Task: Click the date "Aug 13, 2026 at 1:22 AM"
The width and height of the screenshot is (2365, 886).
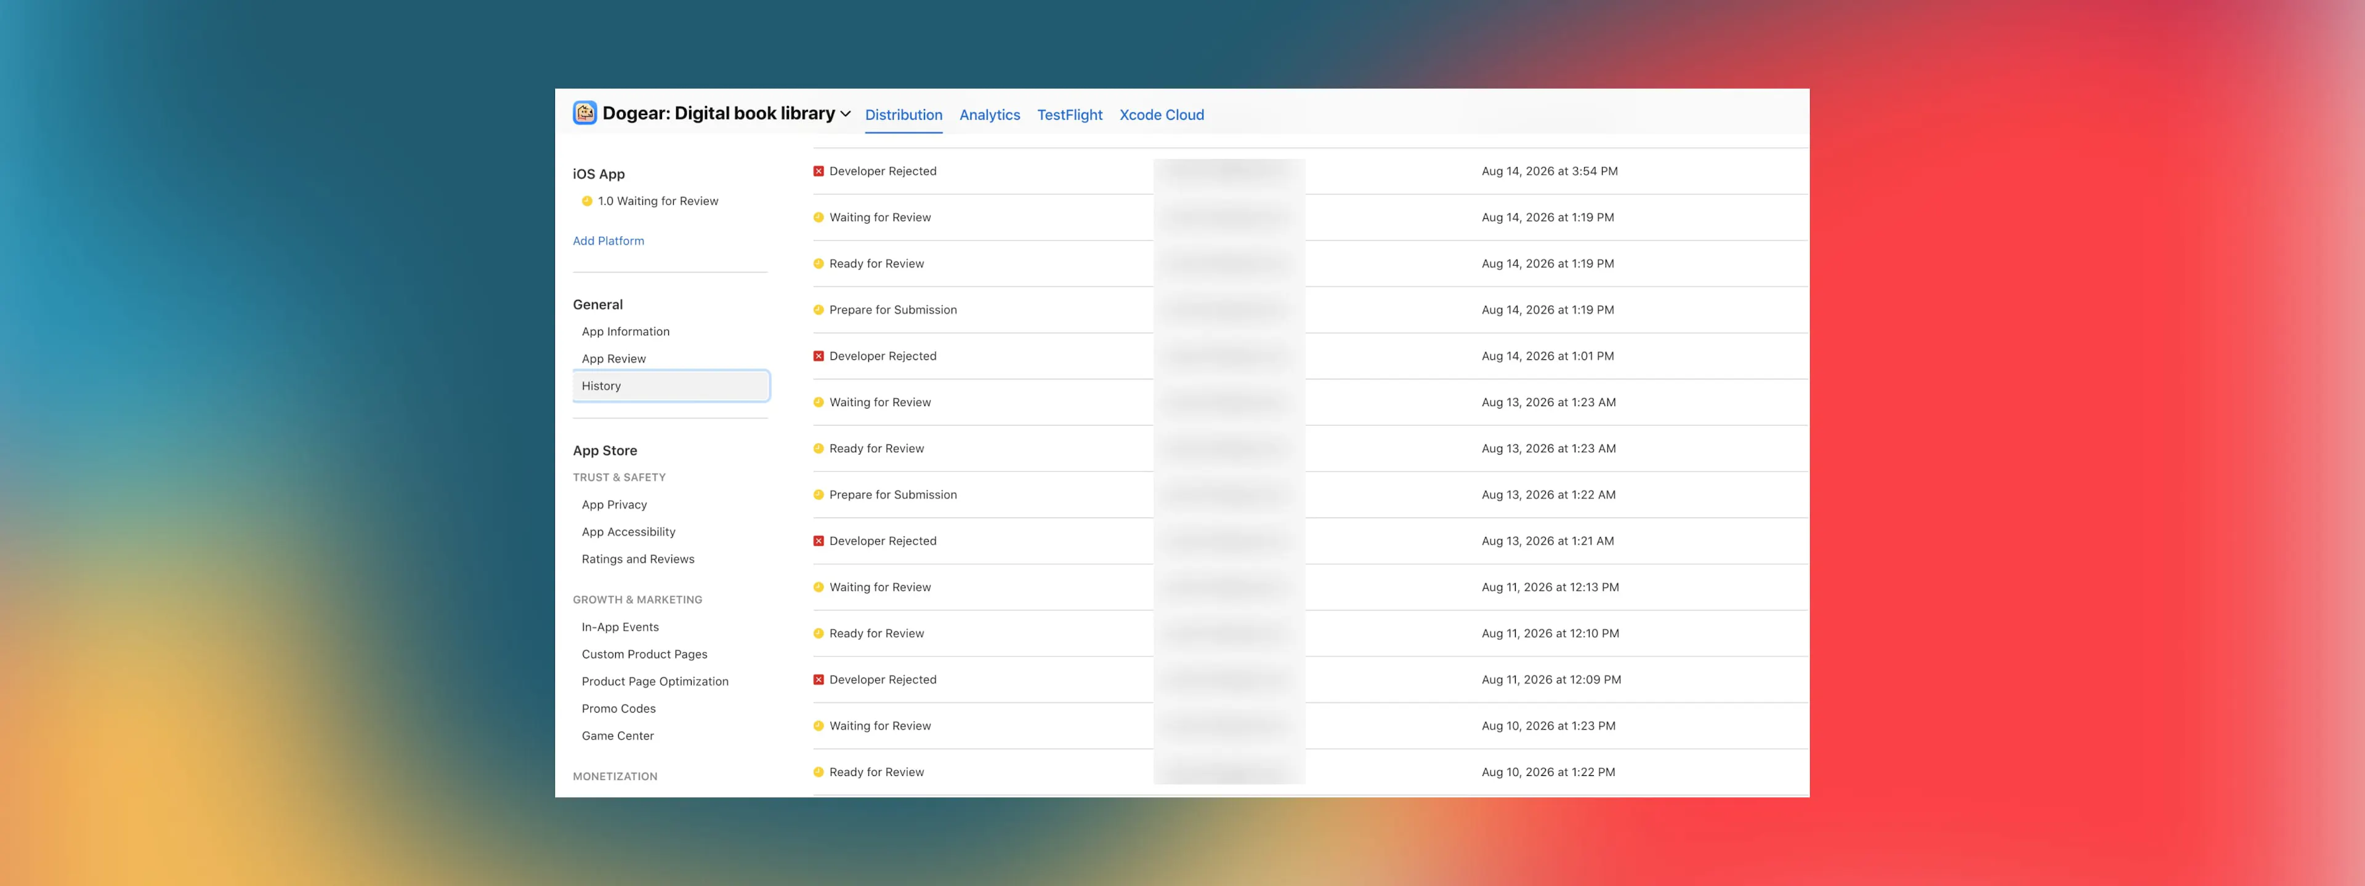Action: [x=1549, y=495]
